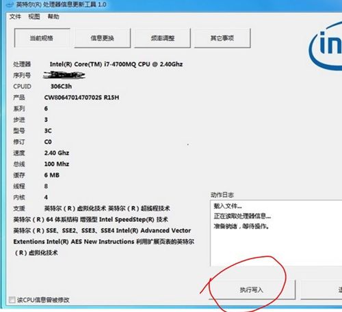Click the 动作日志 heading
This screenshot has height=312, width=342.
point(222,195)
